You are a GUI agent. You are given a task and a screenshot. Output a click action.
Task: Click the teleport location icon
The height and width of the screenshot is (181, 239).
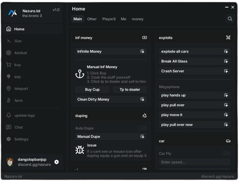pyautogui.click(x=9, y=88)
